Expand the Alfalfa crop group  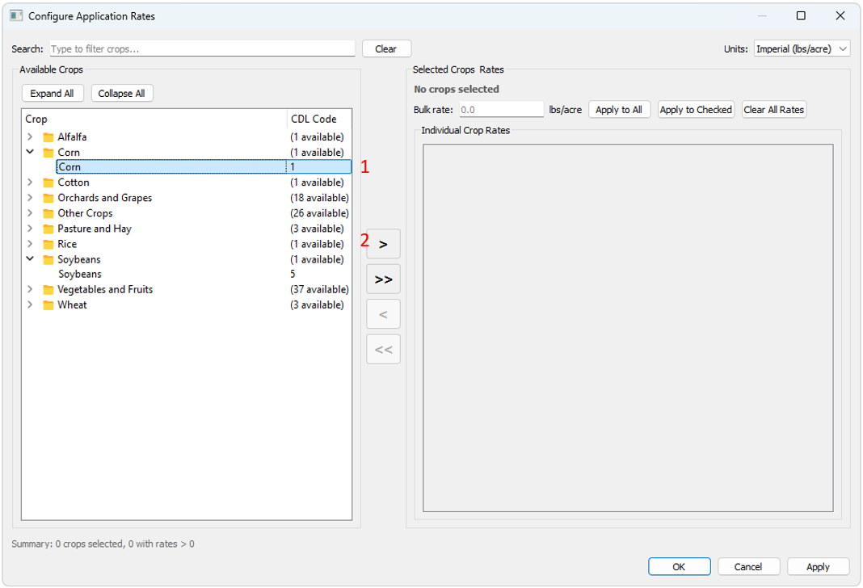[x=30, y=137]
